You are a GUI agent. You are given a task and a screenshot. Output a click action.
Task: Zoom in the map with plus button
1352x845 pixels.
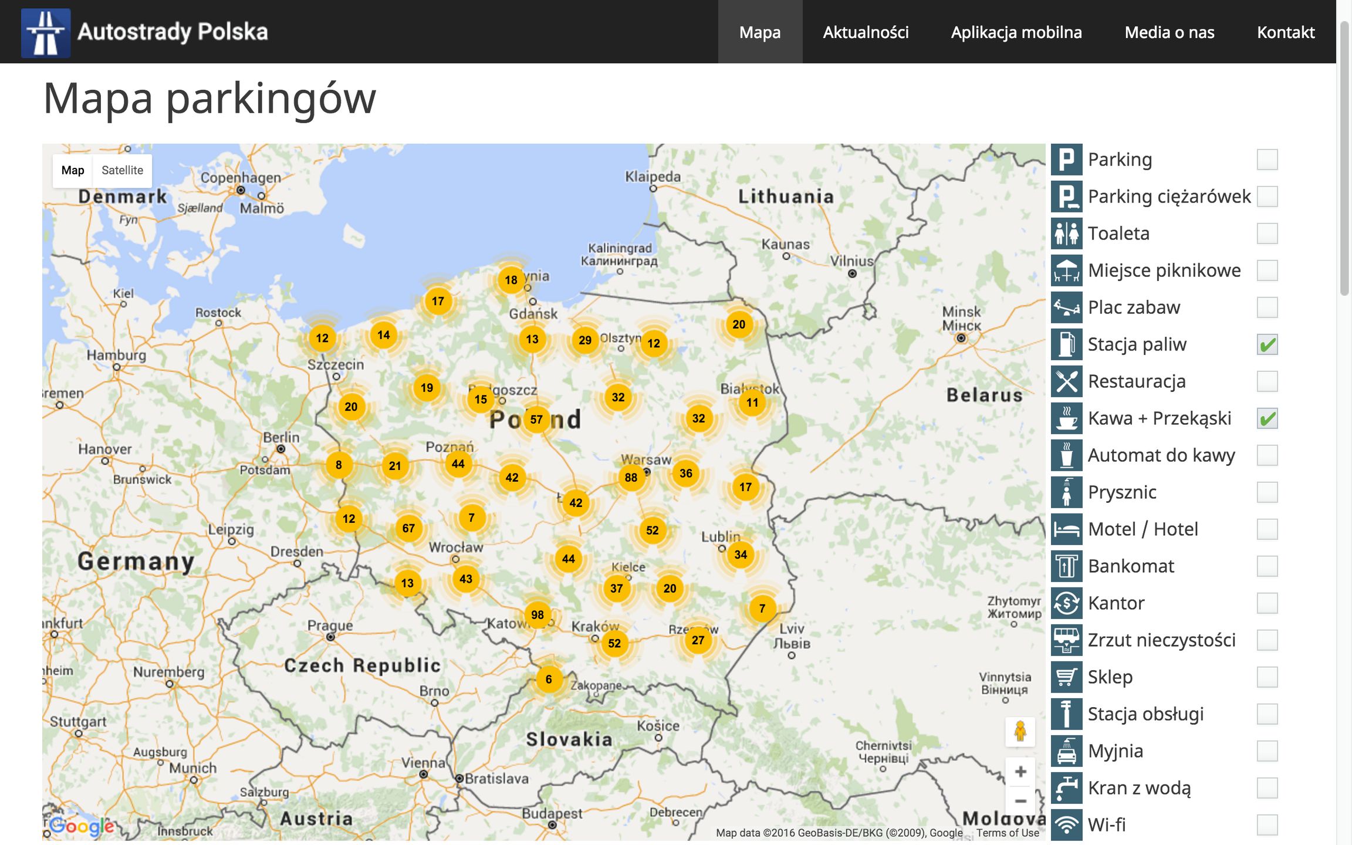click(x=1020, y=772)
